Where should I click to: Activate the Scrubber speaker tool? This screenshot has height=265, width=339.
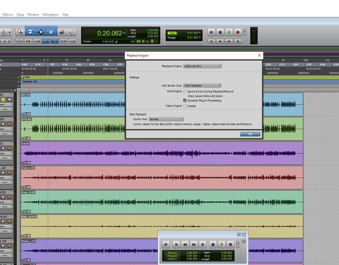(62, 32)
